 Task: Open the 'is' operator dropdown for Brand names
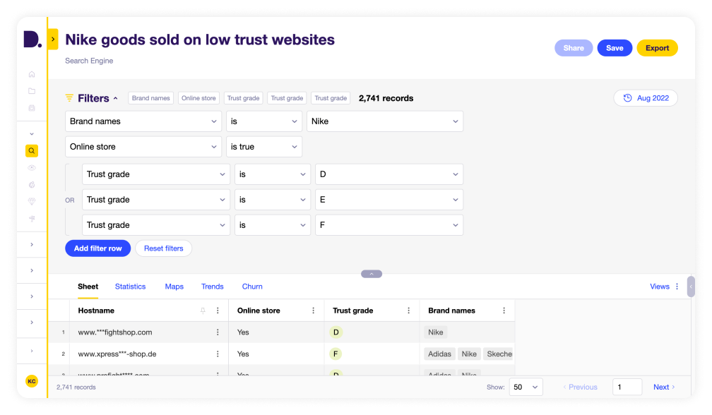click(264, 121)
